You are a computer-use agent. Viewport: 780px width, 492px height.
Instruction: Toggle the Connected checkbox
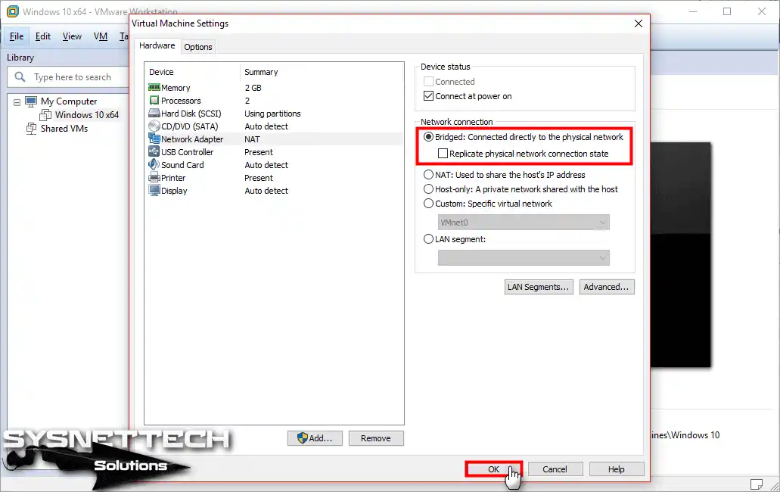428,82
